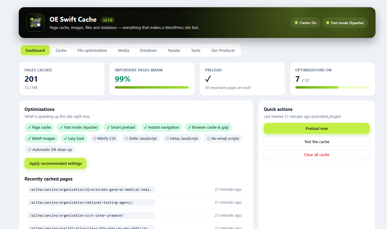Screen dimensions: 387x229
Task: Click the Important Pages Warm progress bar
Action: [x=152, y=87]
